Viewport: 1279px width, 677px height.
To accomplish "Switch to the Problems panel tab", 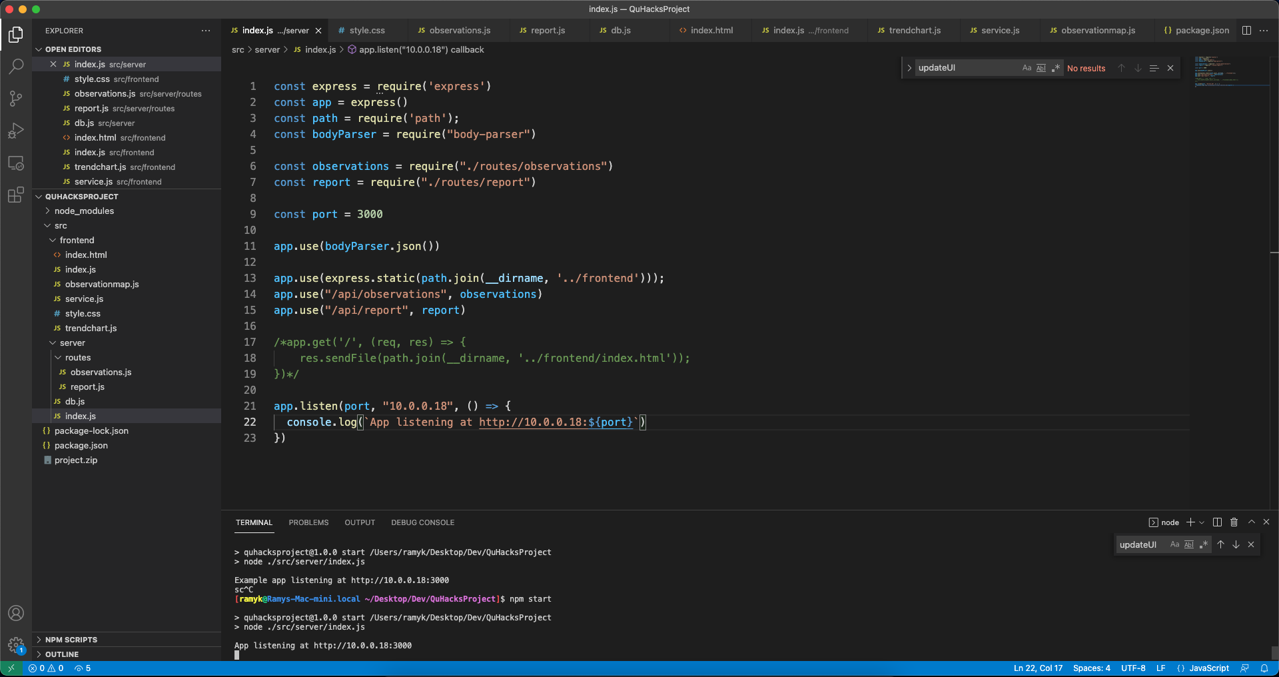I will coord(308,522).
